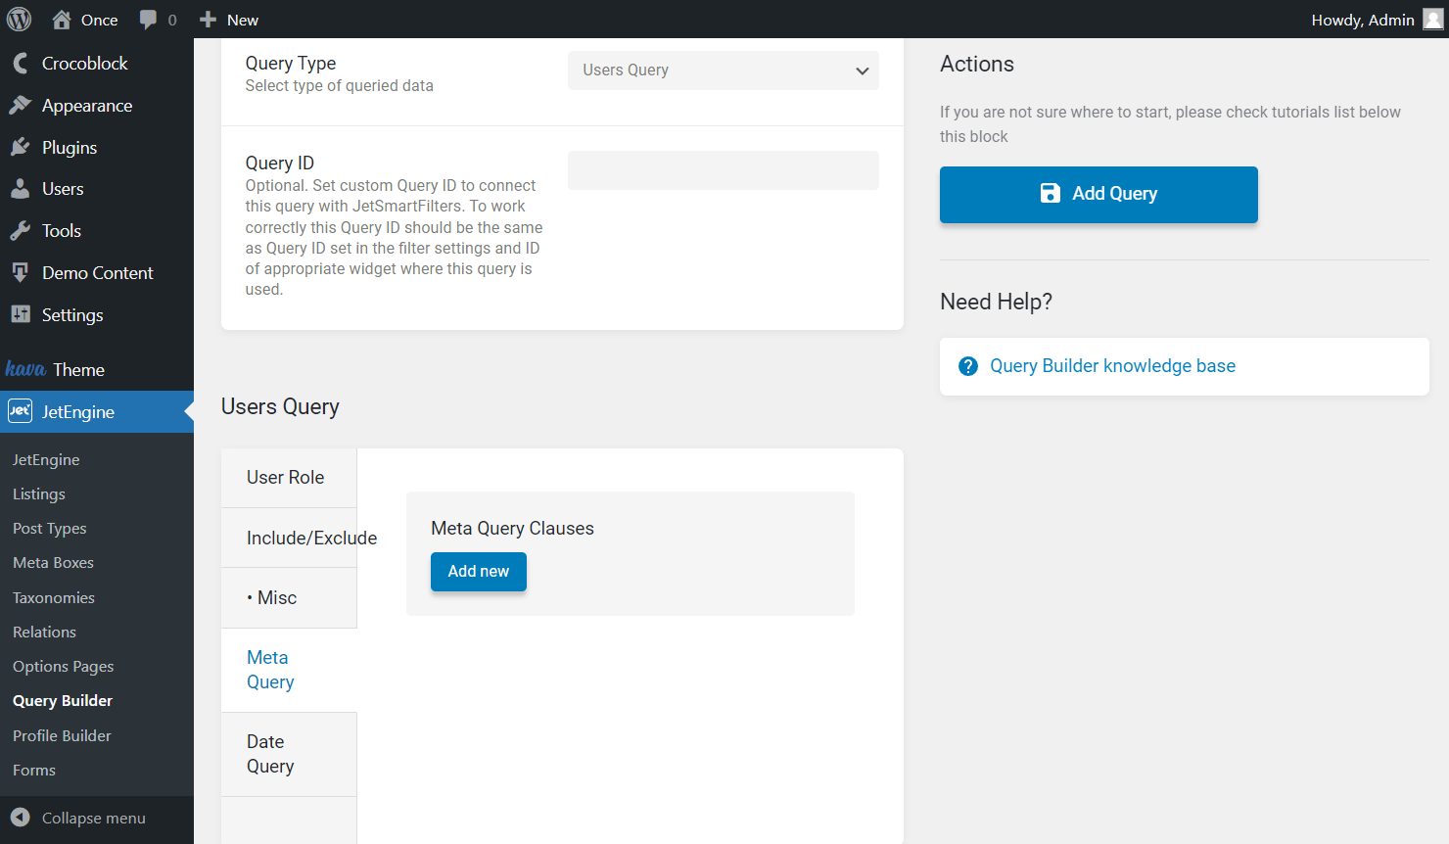Open Query Builder submenu item
The height and width of the screenshot is (844, 1449).
coord(63,701)
